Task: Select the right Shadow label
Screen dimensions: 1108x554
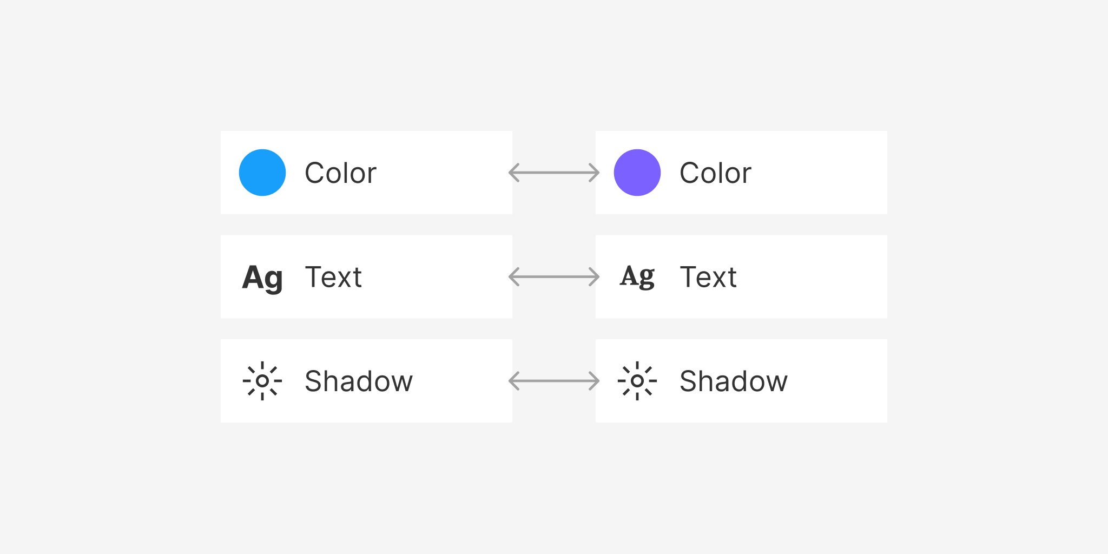Action: pos(734,381)
